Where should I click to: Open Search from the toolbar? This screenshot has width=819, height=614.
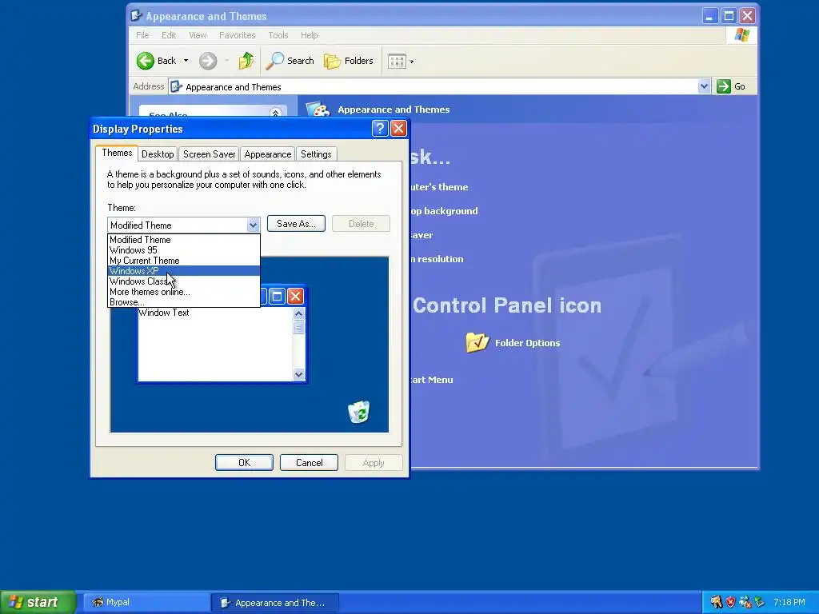(290, 61)
